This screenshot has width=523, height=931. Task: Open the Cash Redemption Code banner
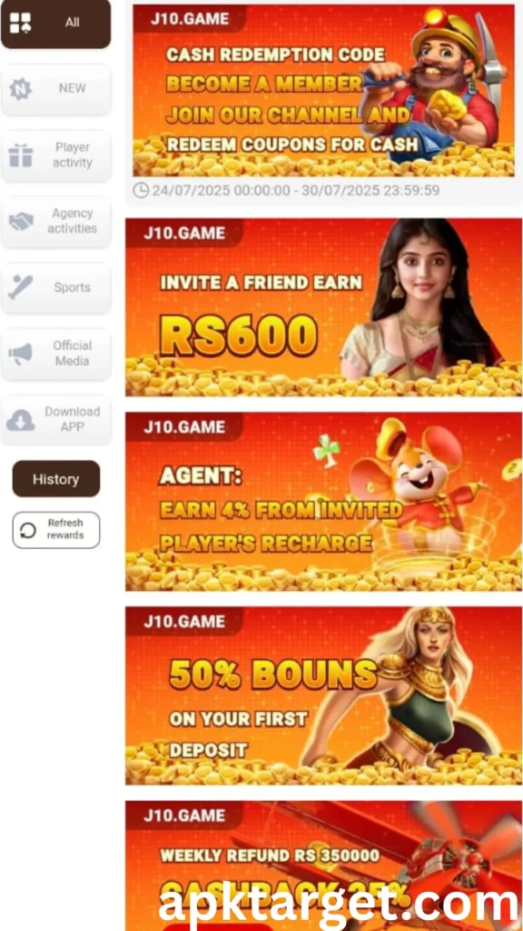coord(323,90)
